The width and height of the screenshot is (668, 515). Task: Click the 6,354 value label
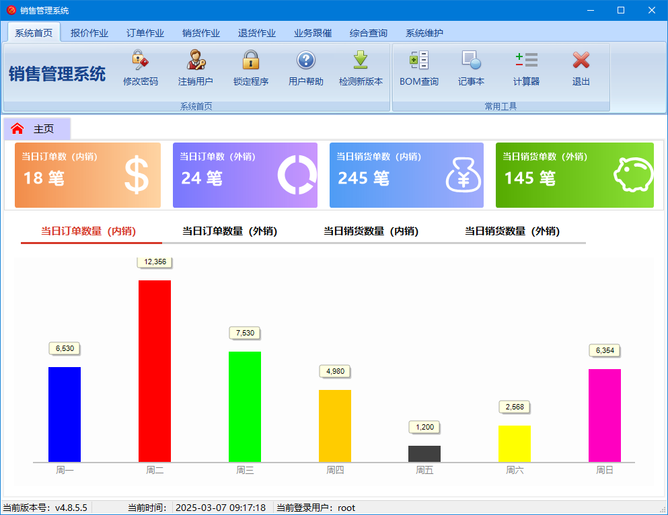605,350
